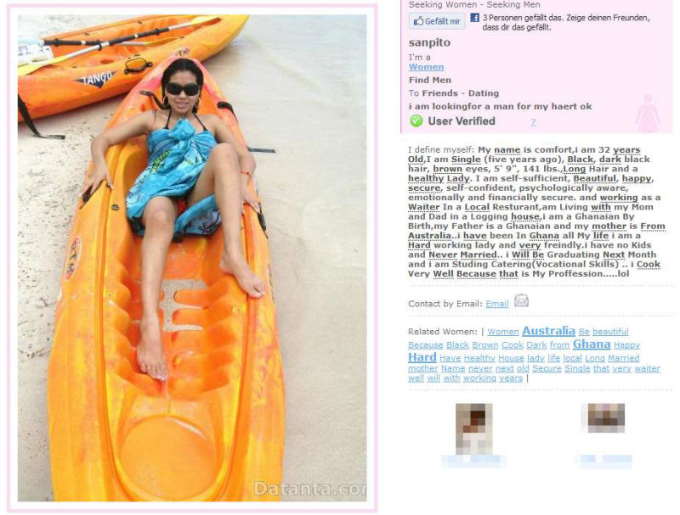Open the Women link under I'm a
The height and width of the screenshot is (515, 680).
pyautogui.click(x=426, y=67)
